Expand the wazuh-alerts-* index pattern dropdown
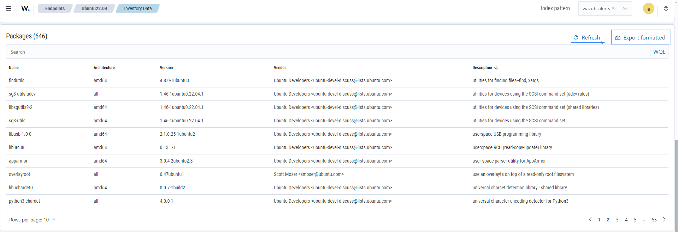This screenshot has height=232, width=678. coord(605,8)
